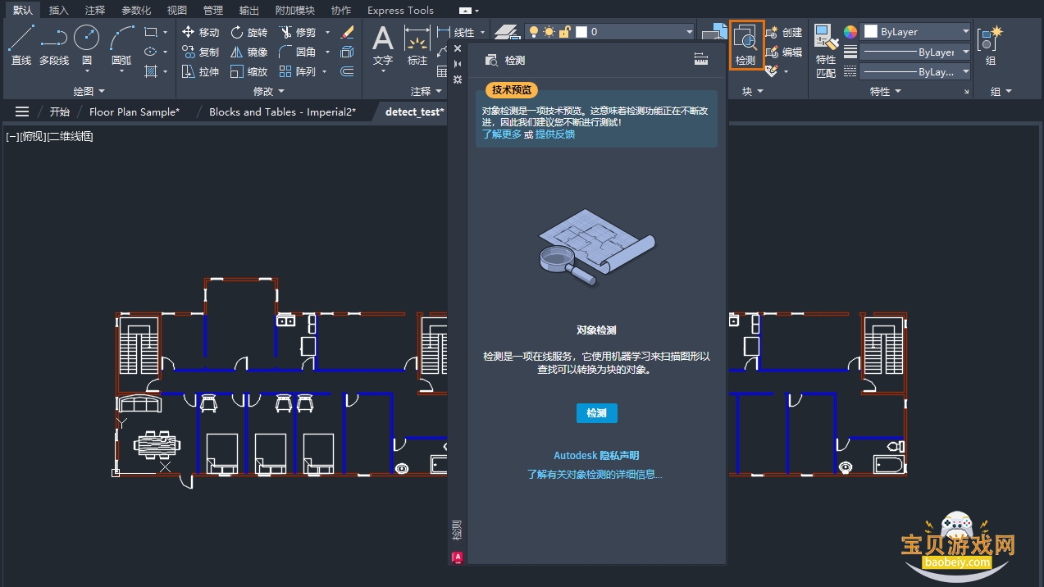Select the Arc (圆弧) tool
Screen dimensions: 1044x587
(121, 45)
